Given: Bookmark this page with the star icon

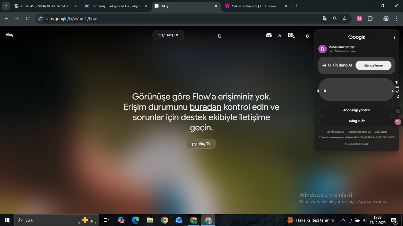Looking at the screenshot, I should [344, 19].
